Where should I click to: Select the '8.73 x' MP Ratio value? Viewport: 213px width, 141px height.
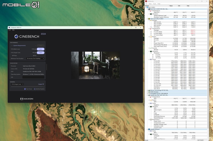pos(35,56)
